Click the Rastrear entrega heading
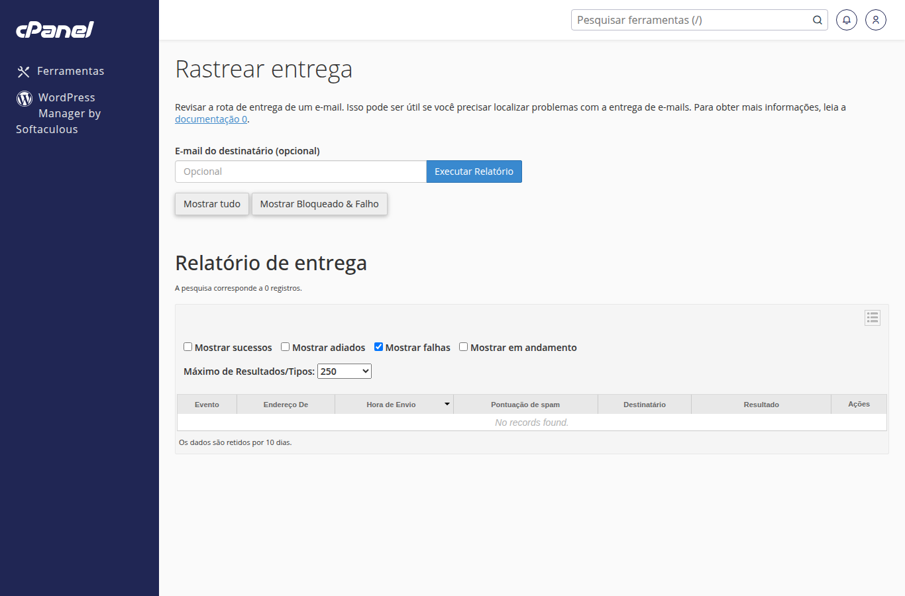 coord(264,70)
